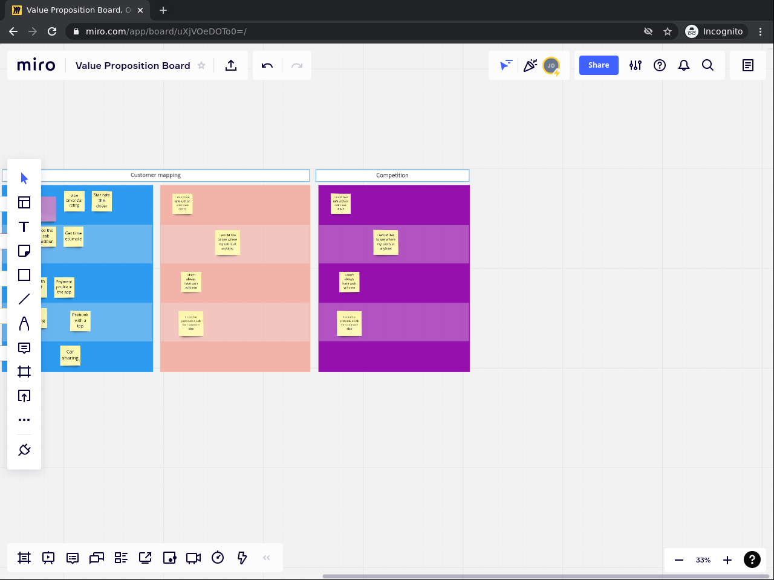This screenshot has width=774, height=580.
Task: Export the board with the upload icon
Action: (x=231, y=65)
